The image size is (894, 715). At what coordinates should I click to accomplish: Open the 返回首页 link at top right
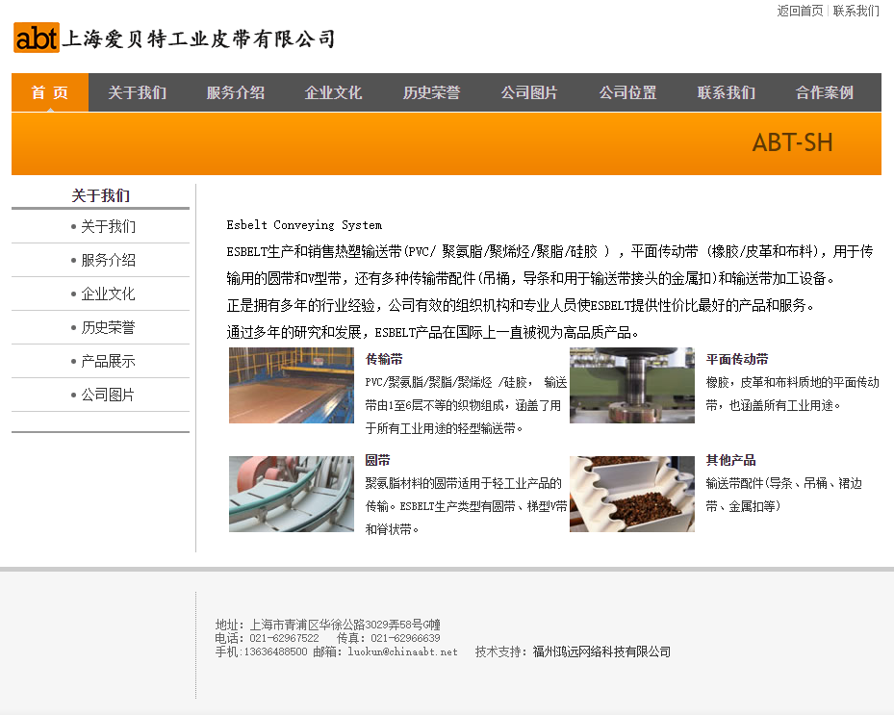(800, 11)
